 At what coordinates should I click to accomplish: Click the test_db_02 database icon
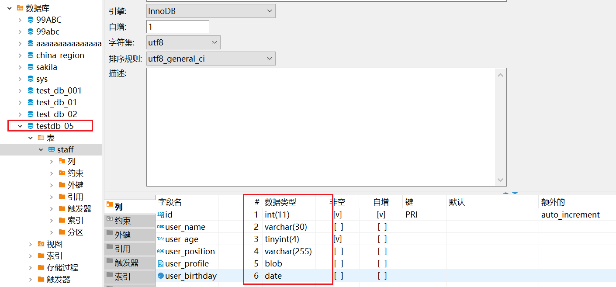30,114
